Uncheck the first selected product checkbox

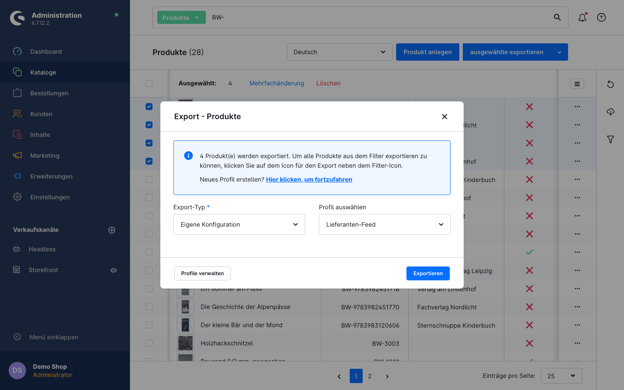point(149,107)
